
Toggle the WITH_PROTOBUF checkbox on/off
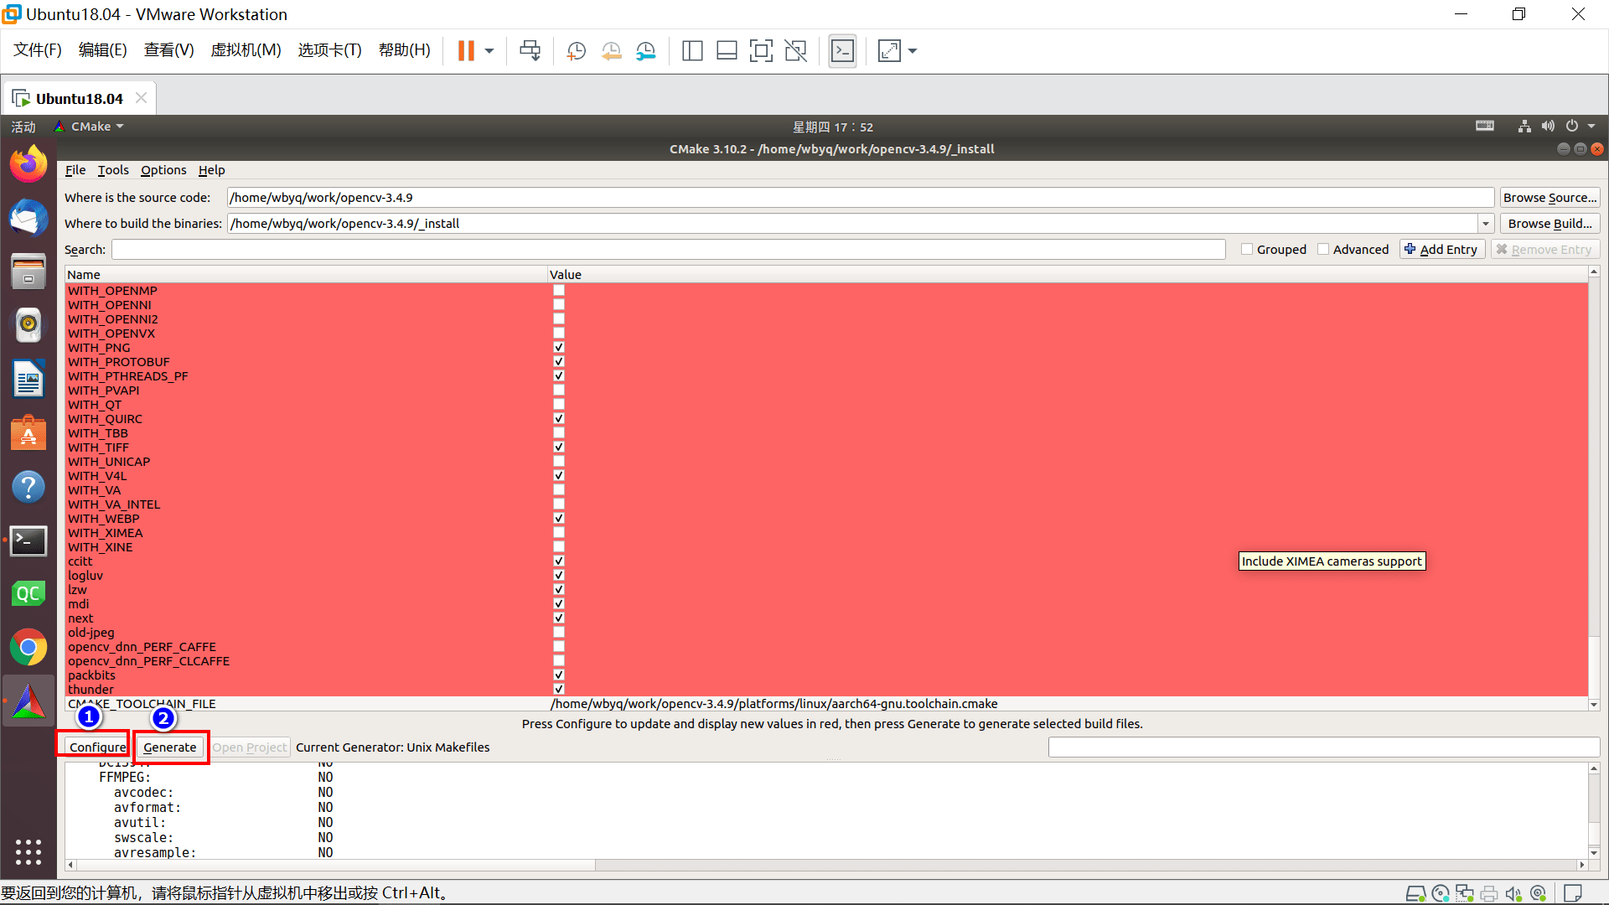559,361
